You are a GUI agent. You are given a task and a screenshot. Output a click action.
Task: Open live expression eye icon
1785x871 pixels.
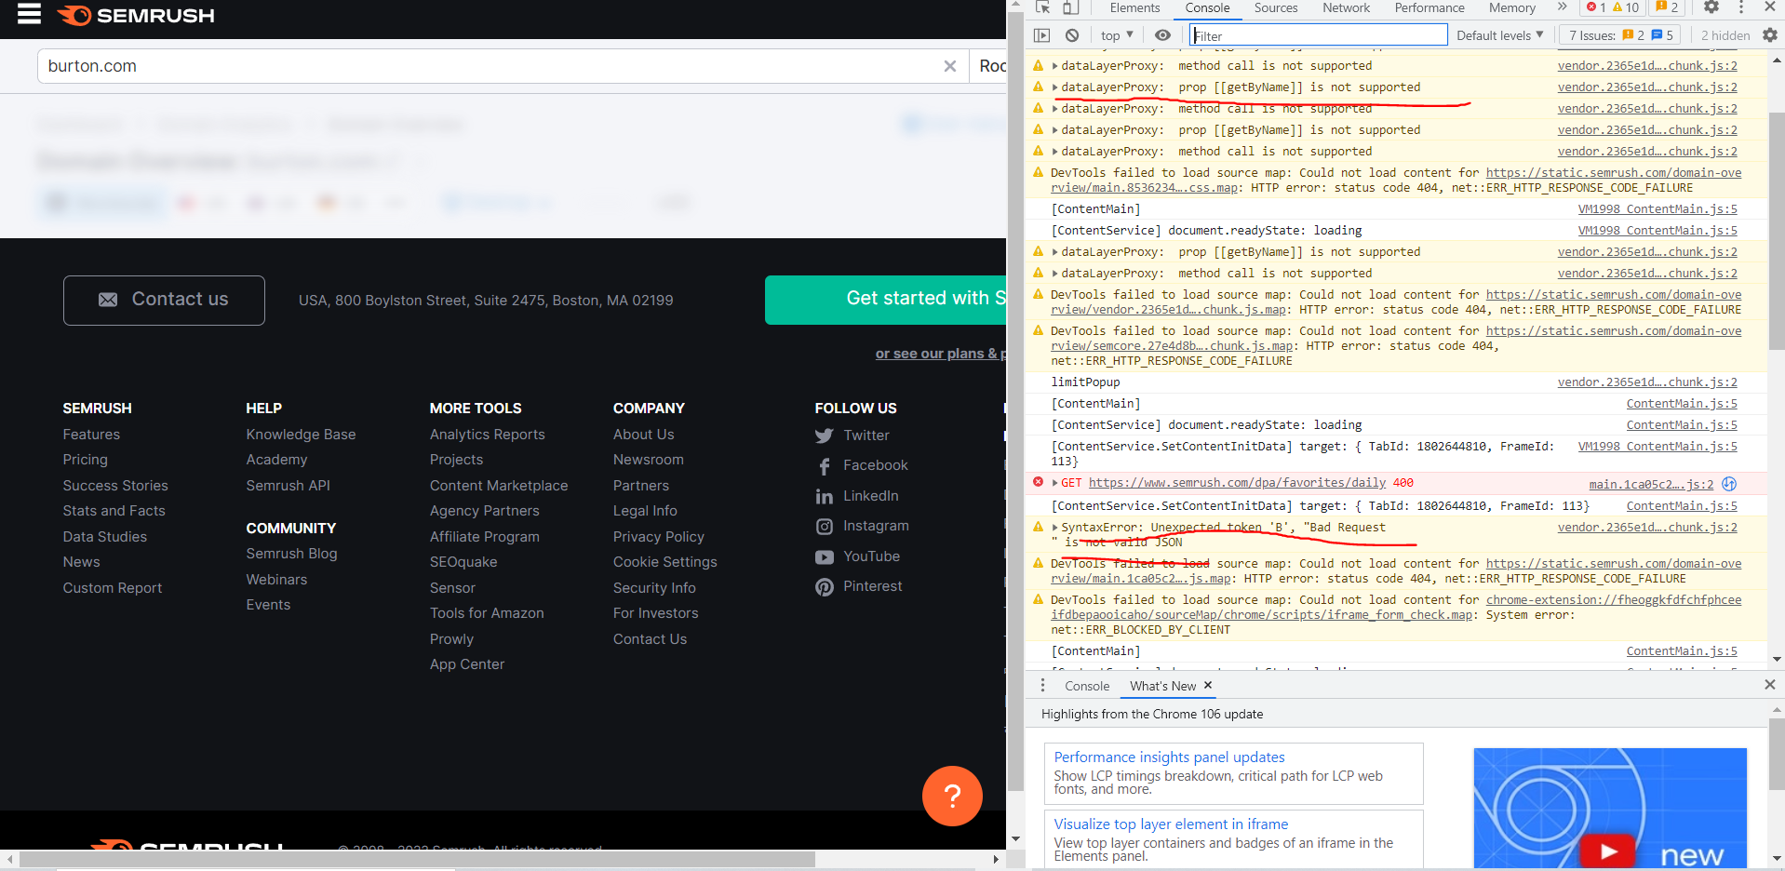pos(1162,35)
